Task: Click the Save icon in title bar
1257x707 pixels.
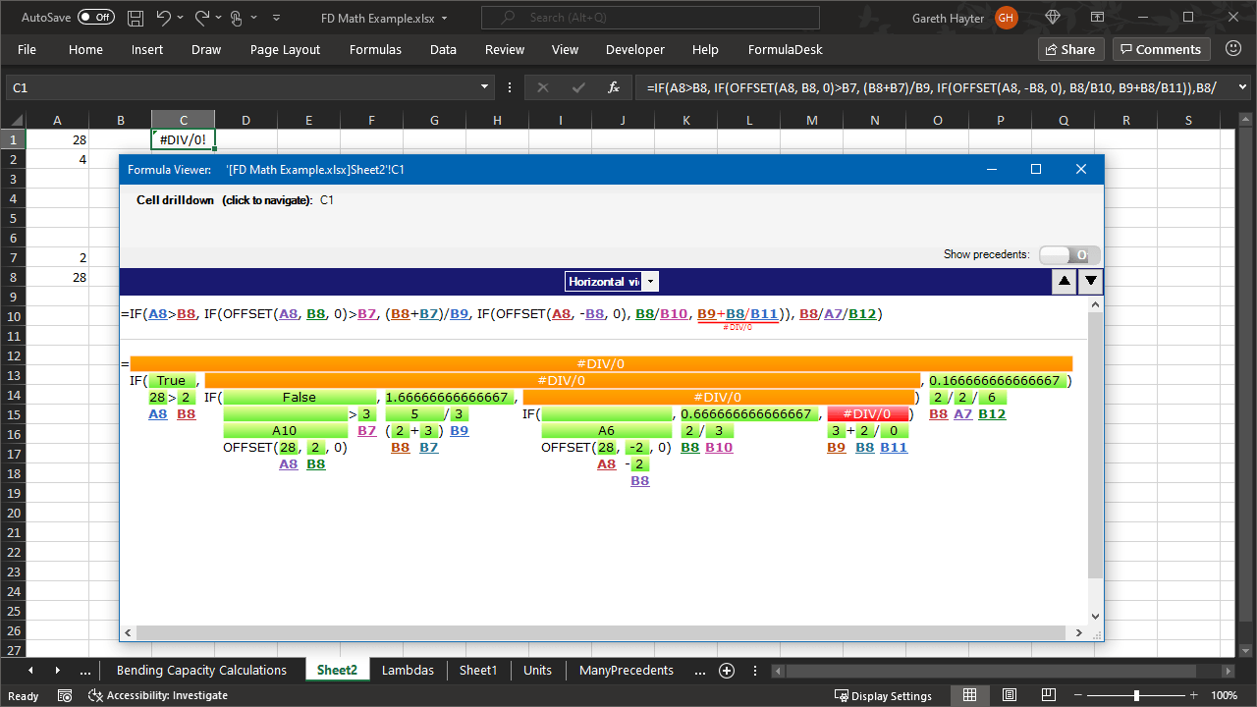Action: [137, 18]
